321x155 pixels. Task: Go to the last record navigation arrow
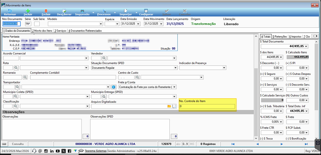point(306,144)
